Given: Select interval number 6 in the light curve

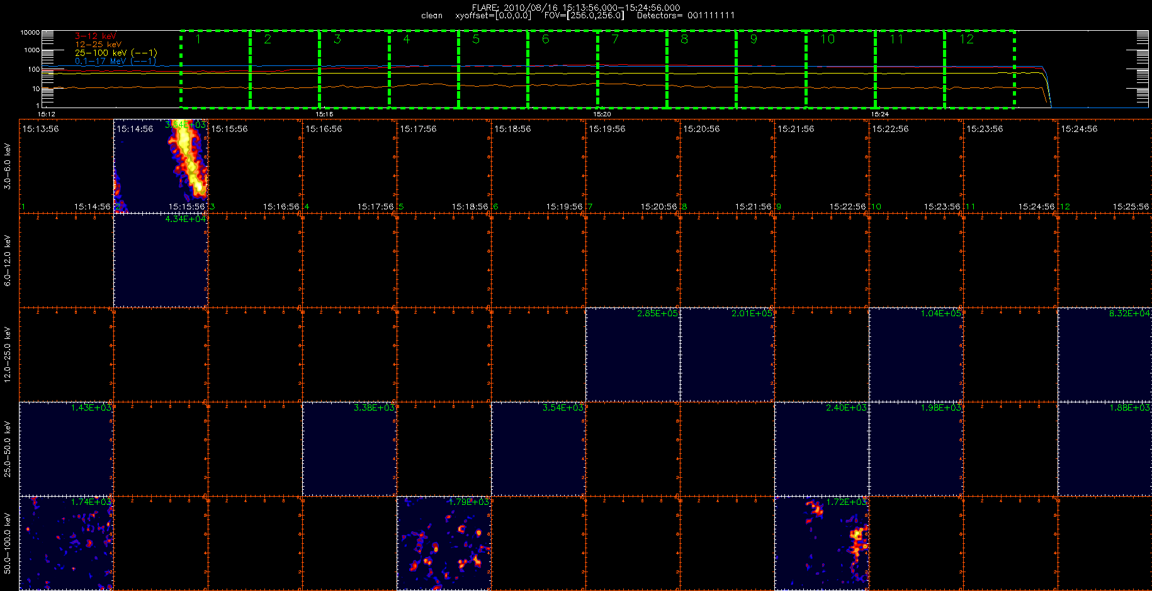Looking at the screenshot, I should coord(563,69).
